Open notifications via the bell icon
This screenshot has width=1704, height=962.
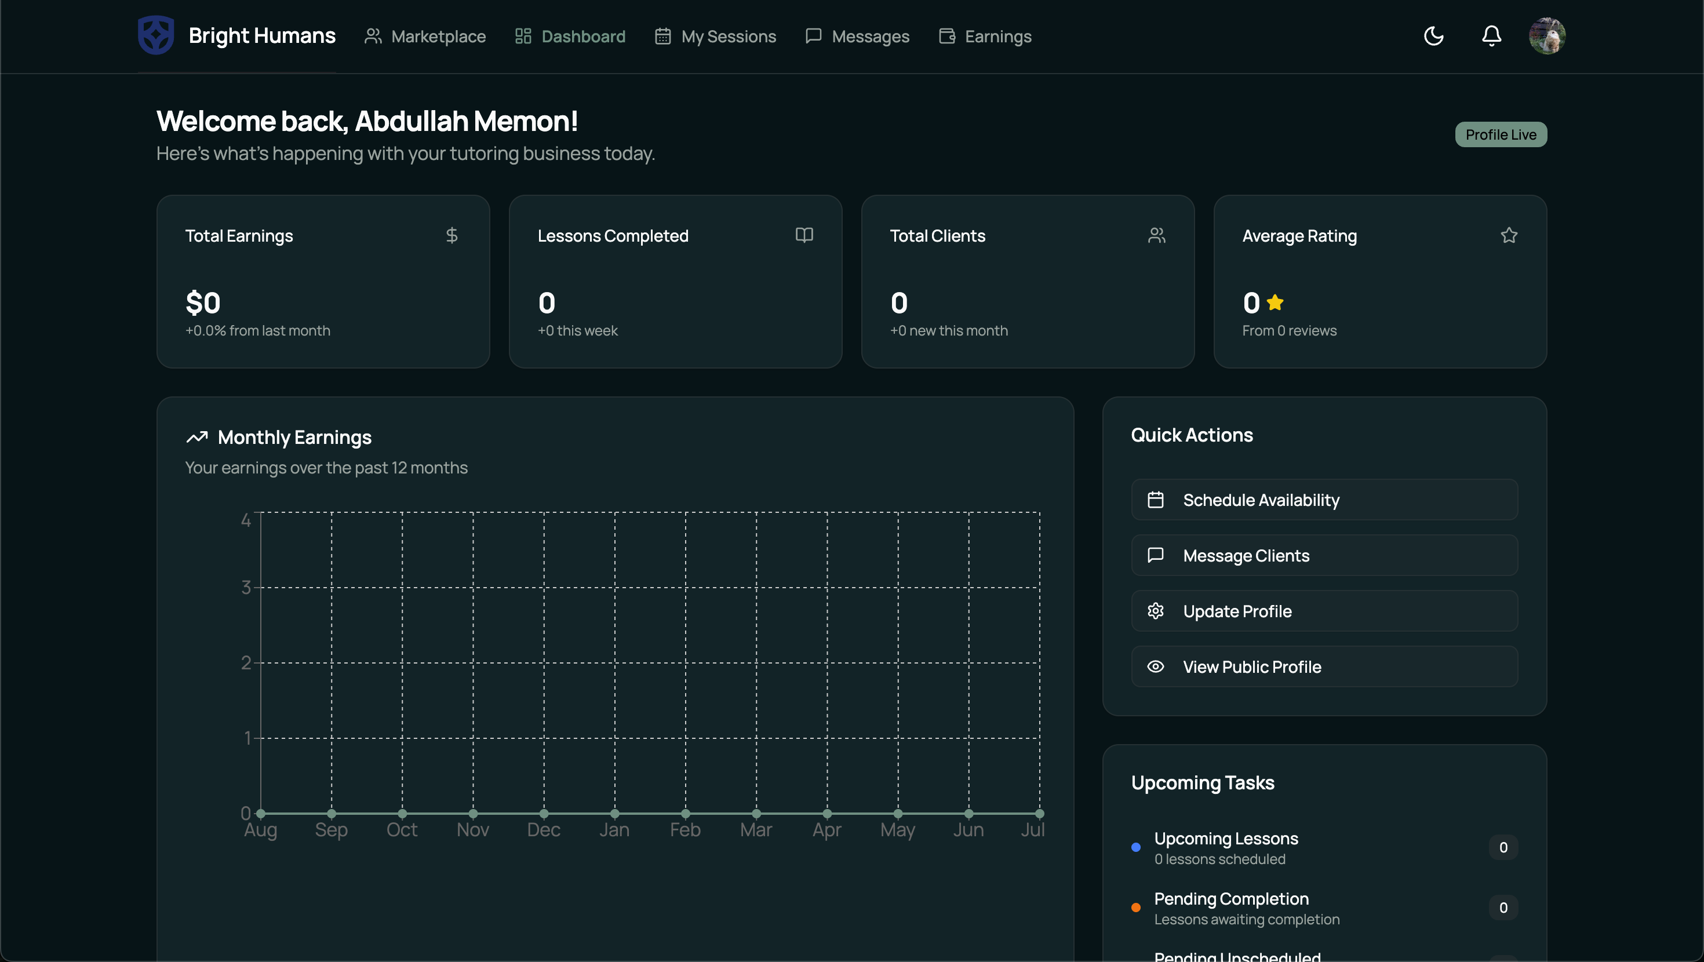pos(1491,36)
